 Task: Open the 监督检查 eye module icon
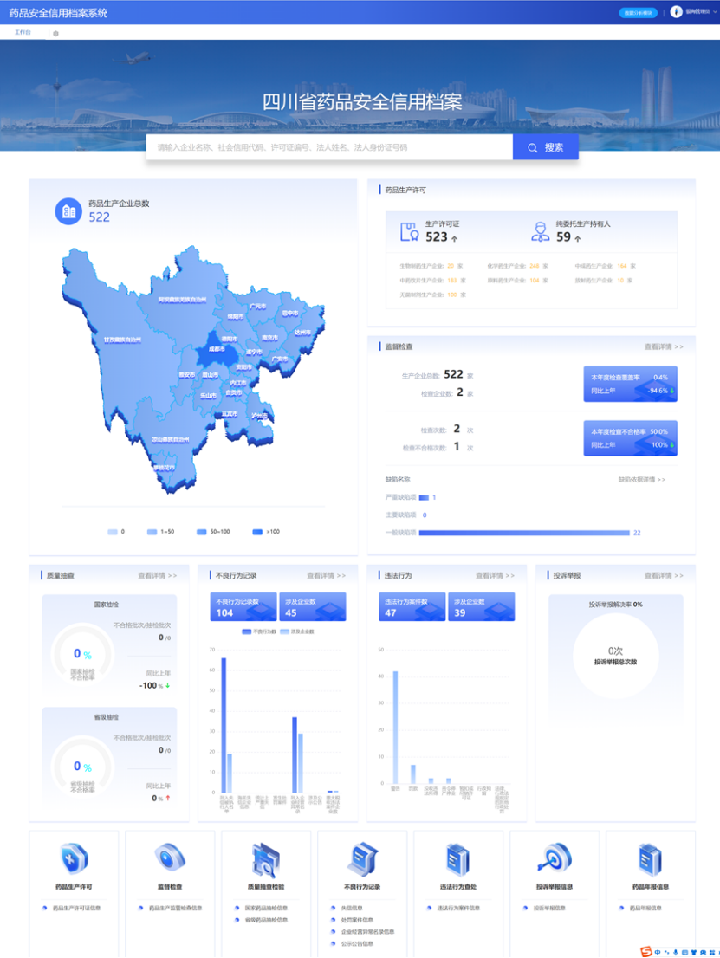(170, 857)
